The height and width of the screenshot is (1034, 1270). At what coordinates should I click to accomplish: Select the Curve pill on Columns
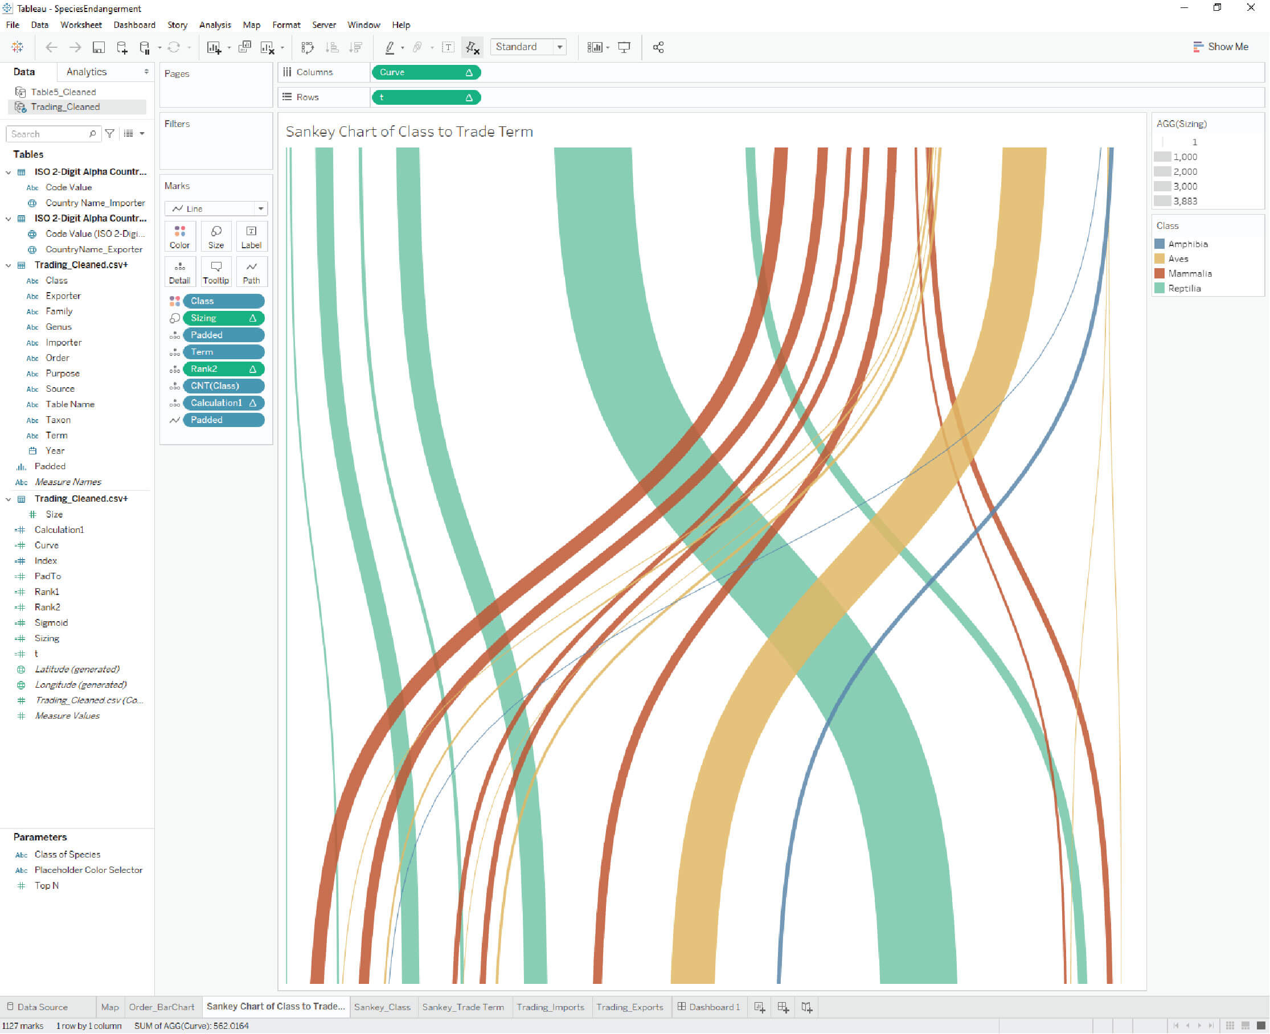(426, 72)
